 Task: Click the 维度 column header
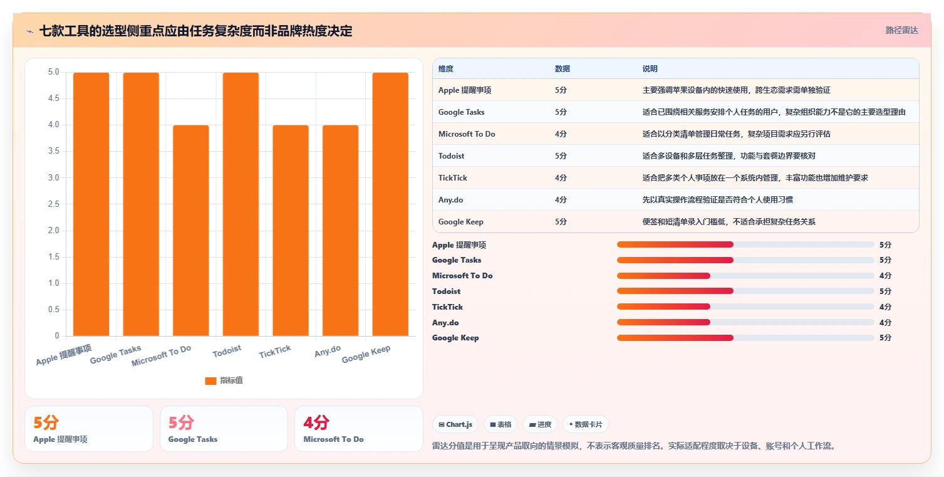pos(446,68)
